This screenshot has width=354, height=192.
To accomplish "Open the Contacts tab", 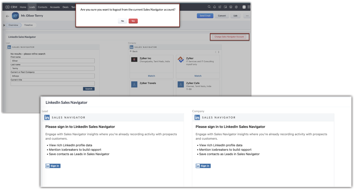I will (43, 7).
